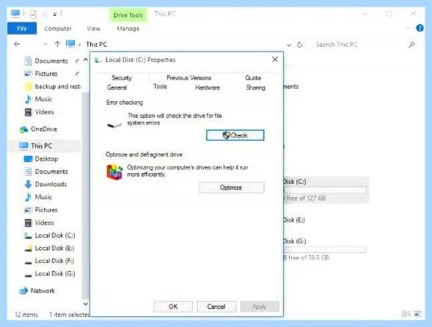432x327 pixels.
Task: Open the View ribbon tab
Action: coord(94,28)
